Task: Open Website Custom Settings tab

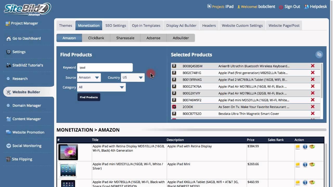Action: (242, 25)
